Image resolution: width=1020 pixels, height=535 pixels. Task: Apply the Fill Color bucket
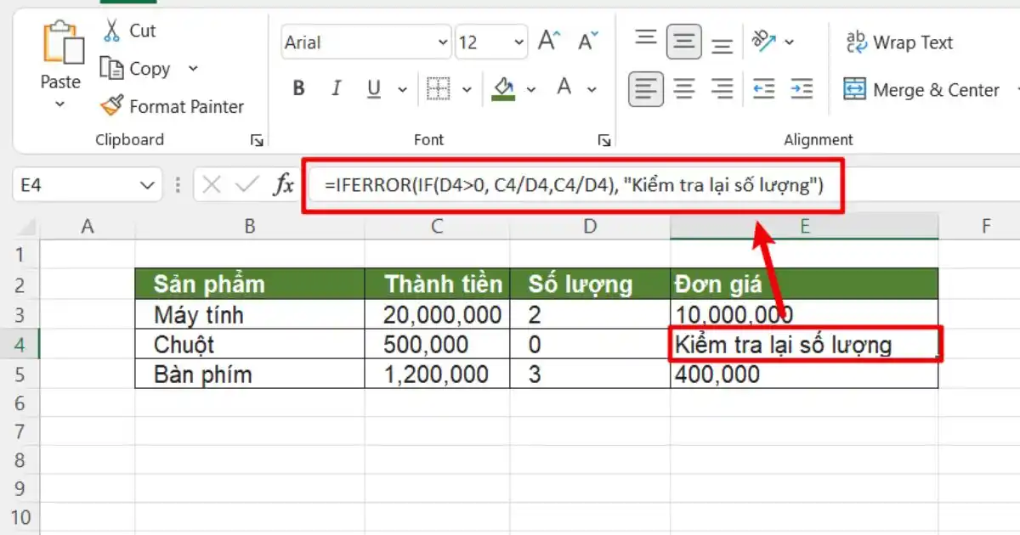click(503, 88)
